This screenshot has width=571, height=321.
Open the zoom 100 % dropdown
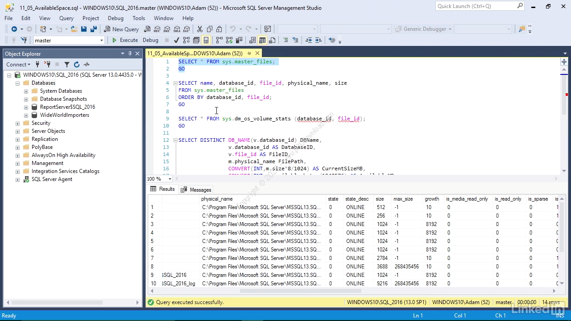click(x=170, y=179)
